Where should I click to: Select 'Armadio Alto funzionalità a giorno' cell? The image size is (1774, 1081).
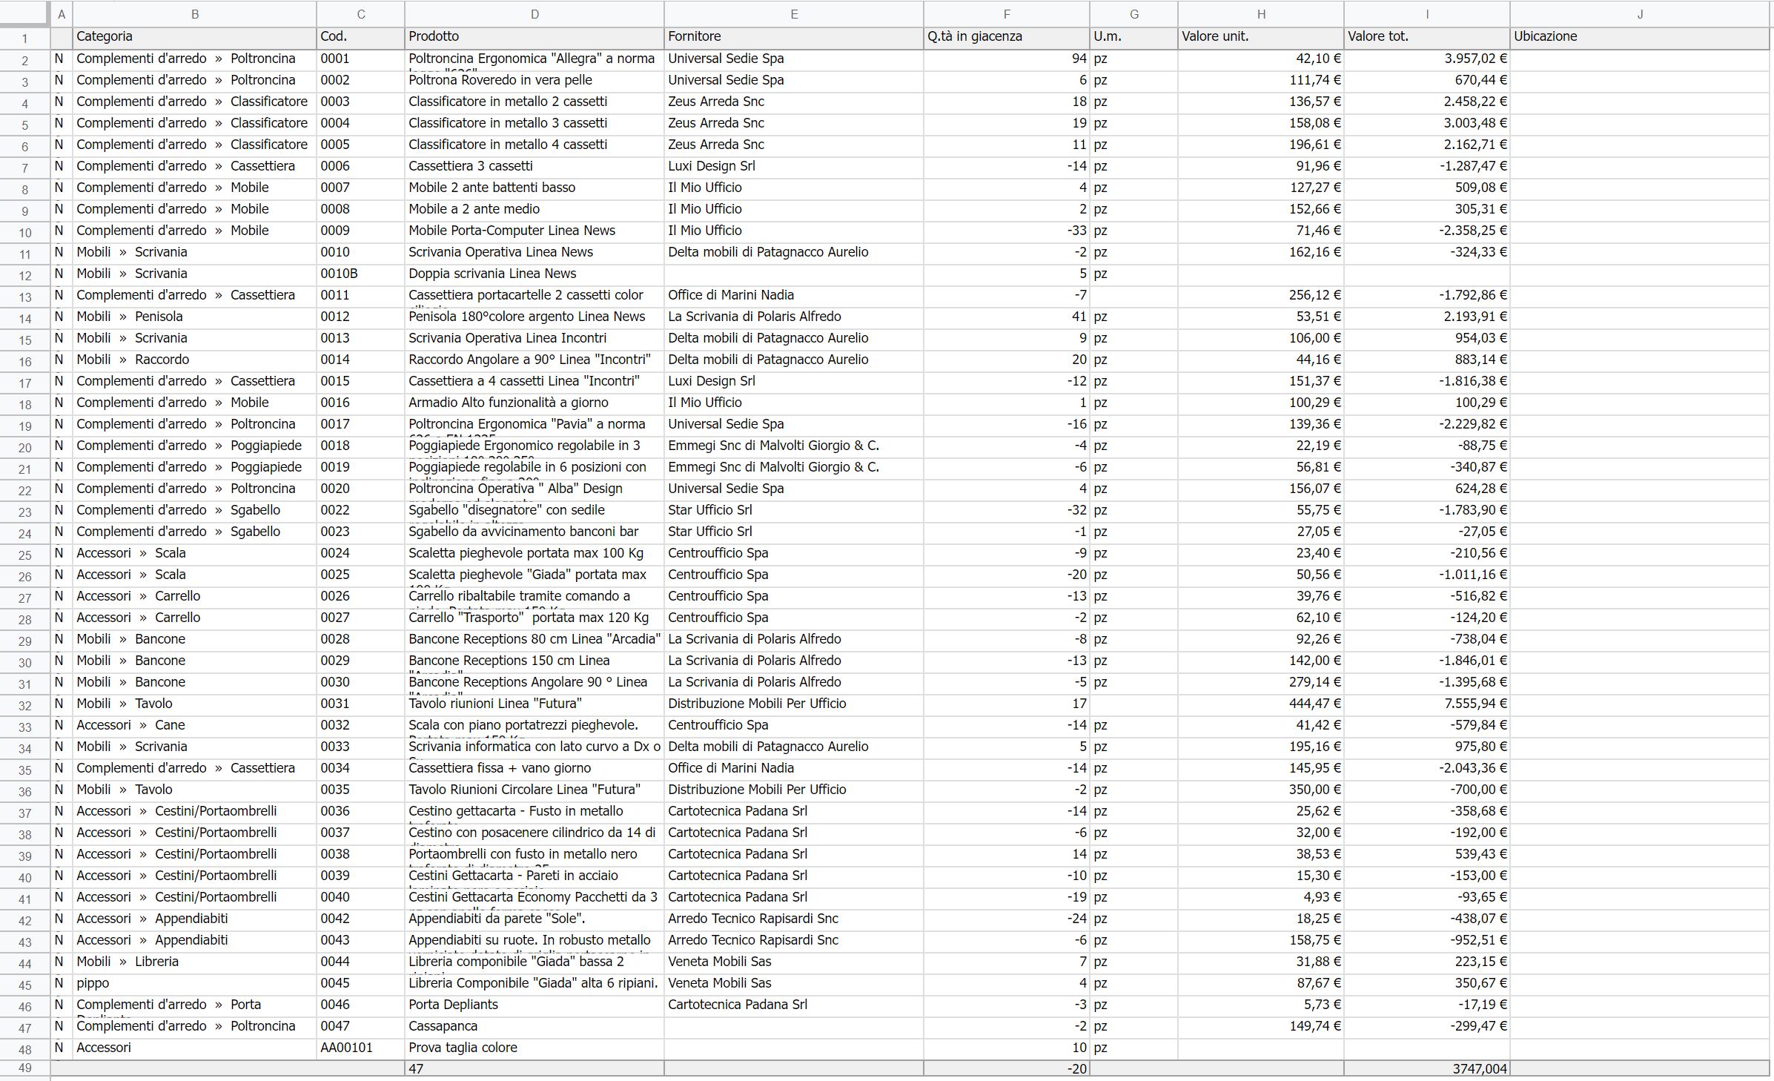pos(534,403)
